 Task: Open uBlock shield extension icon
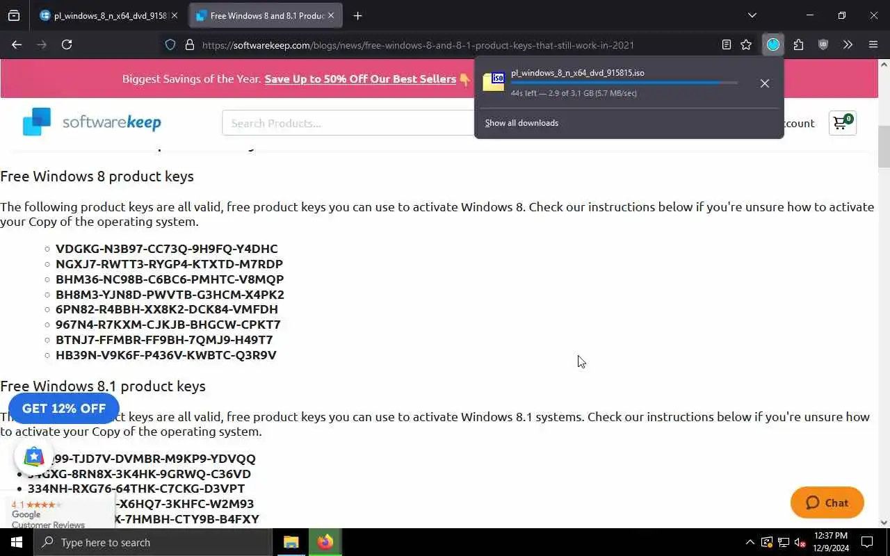click(x=823, y=44)
